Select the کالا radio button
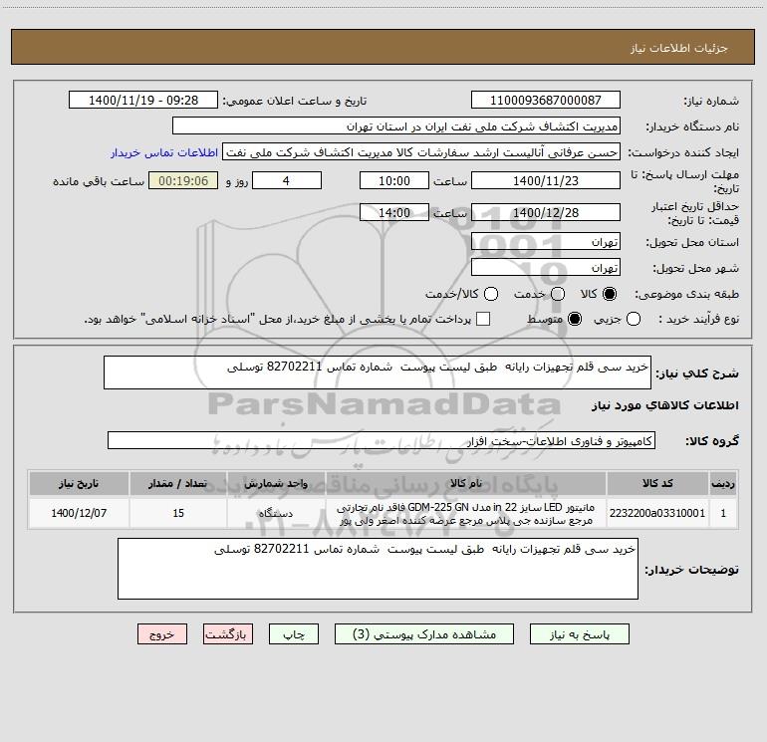 click(x=610, y=294)
